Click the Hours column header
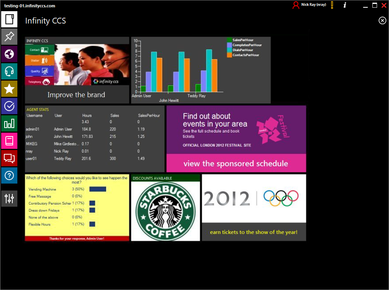The width and height of the screenshot is (389, 290). click(87, 116)
